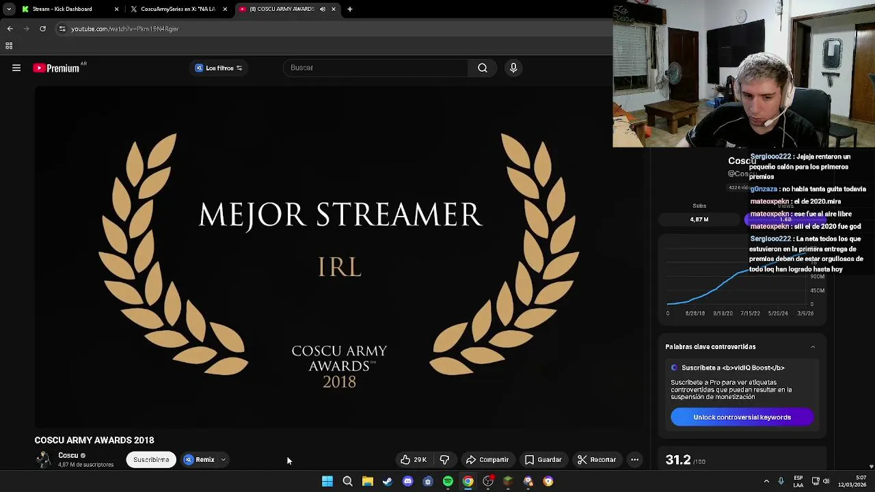
Task: Subscribe with the Suscribirme button
Action: (151, 460)
